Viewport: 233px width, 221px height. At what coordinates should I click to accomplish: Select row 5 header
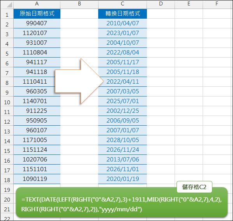7,53
